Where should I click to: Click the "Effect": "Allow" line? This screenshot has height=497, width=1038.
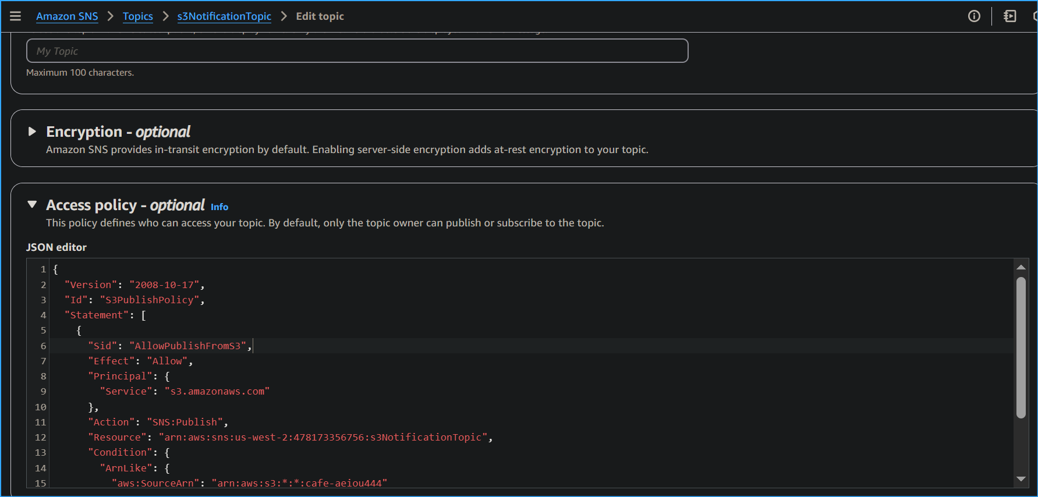pos(140,361)
